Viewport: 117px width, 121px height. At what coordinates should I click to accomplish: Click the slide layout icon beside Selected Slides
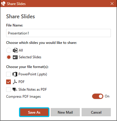(15, 57)
